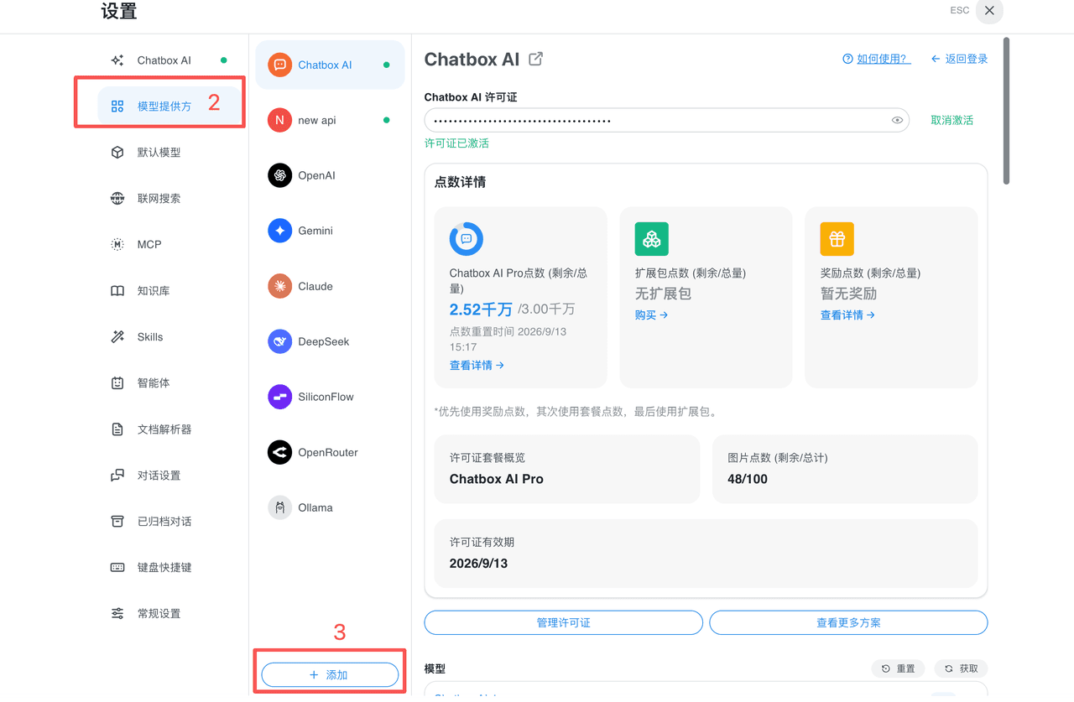Image resolution: width=1074 pixels, height=702 pixels.
Task: Click the 取消激活 link
Action: (x=952, y=120)
